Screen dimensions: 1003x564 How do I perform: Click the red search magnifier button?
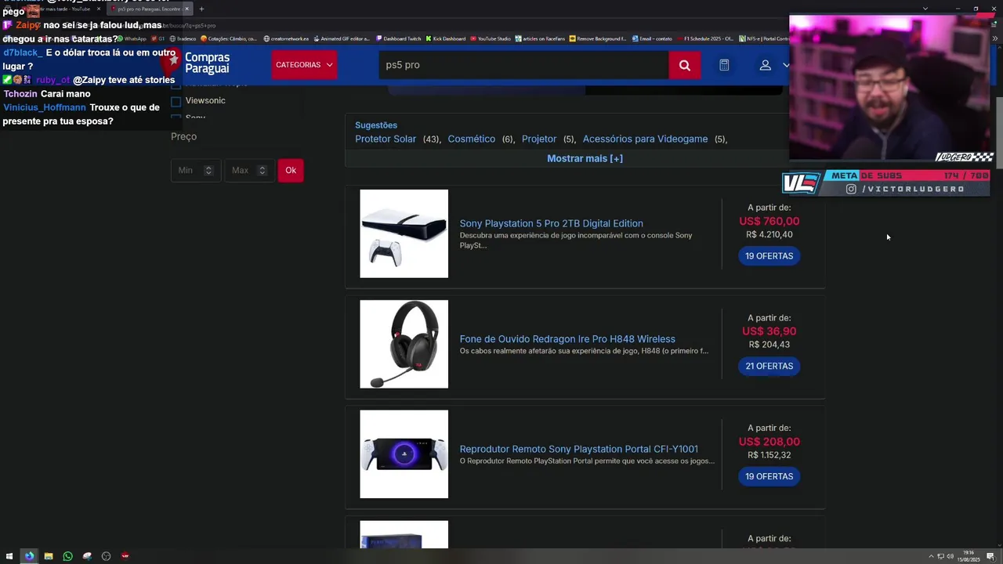click(x=684, y=65)
